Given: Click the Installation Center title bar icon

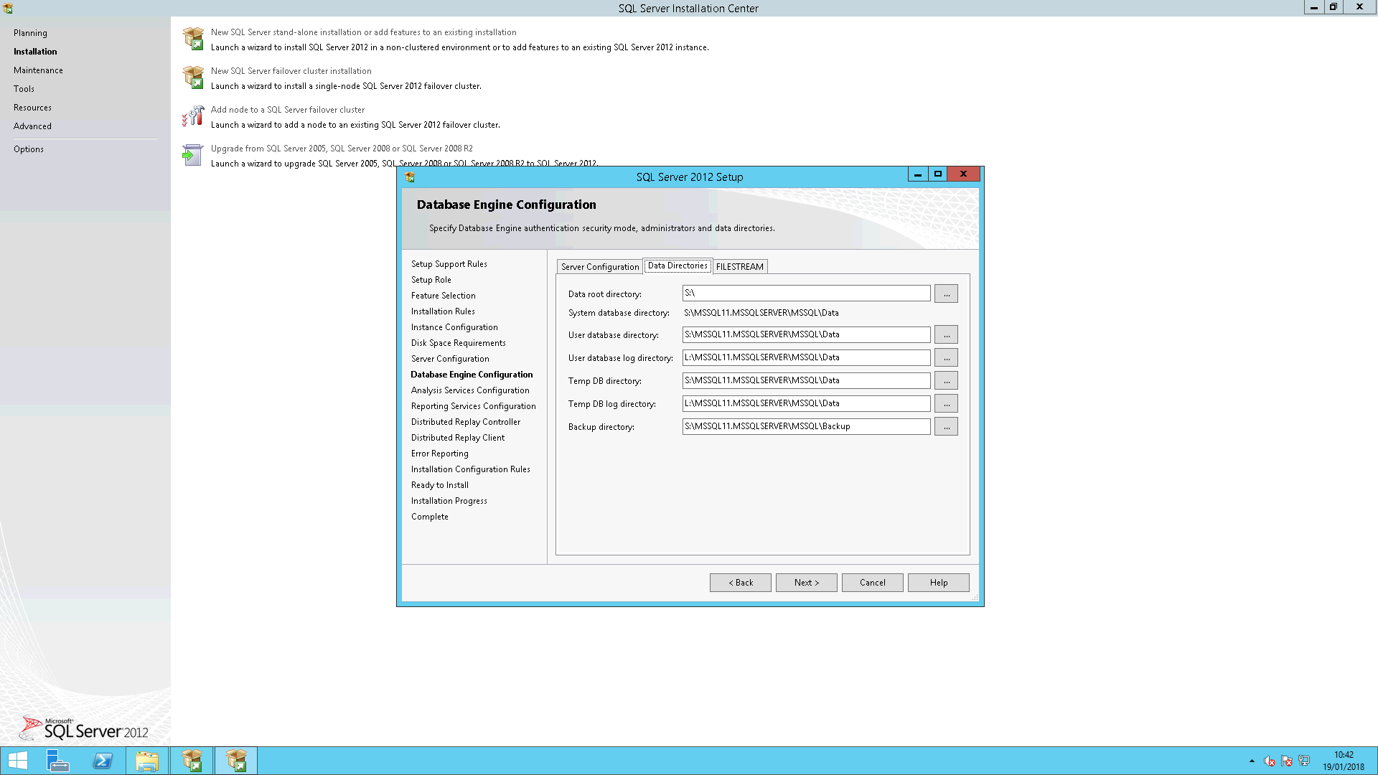Looking at the screenshot, I should click(x=8, y=8).
